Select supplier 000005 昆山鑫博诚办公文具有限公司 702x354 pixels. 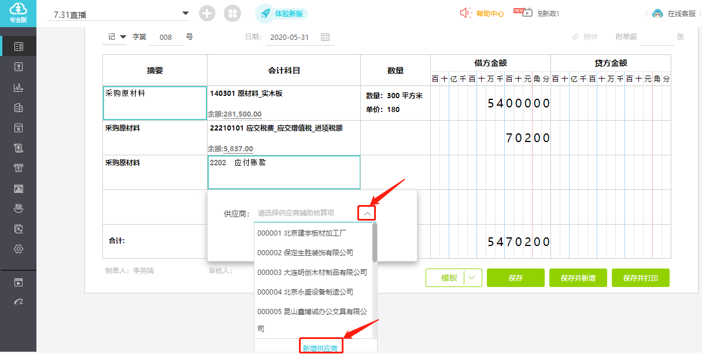pos(313,320)
